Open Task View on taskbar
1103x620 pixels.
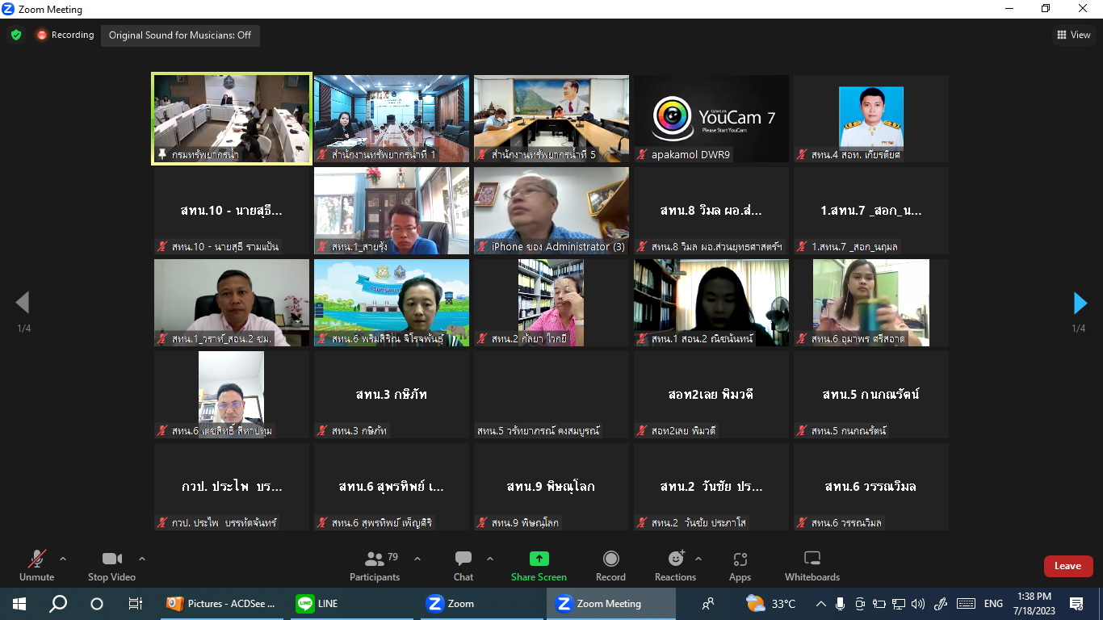pos(136,604)
